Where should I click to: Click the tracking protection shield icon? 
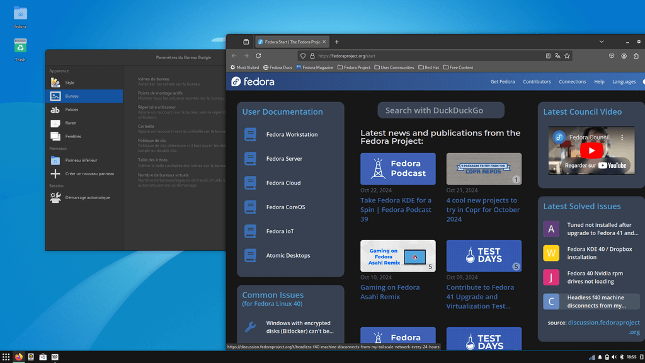click(x=303, y=56)
